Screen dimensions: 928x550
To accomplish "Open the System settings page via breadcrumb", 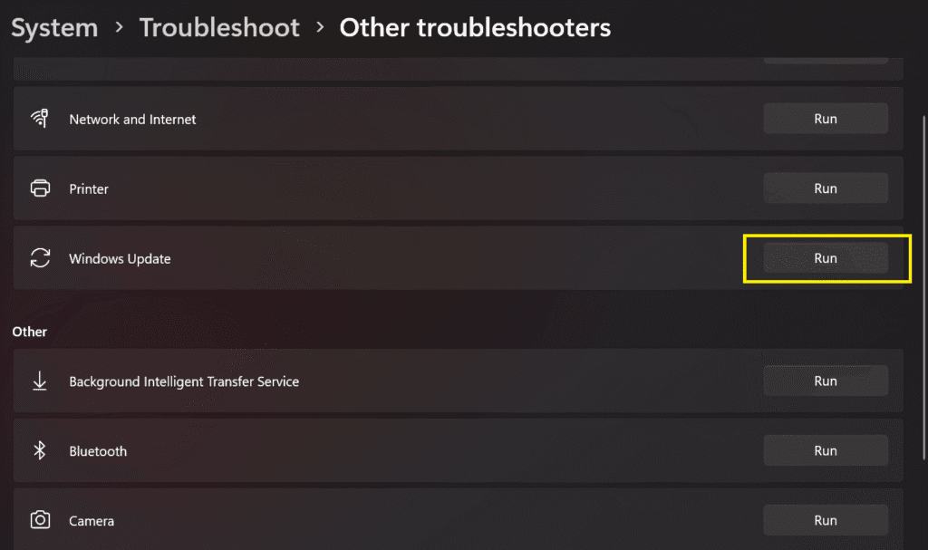I will (54, 28).
